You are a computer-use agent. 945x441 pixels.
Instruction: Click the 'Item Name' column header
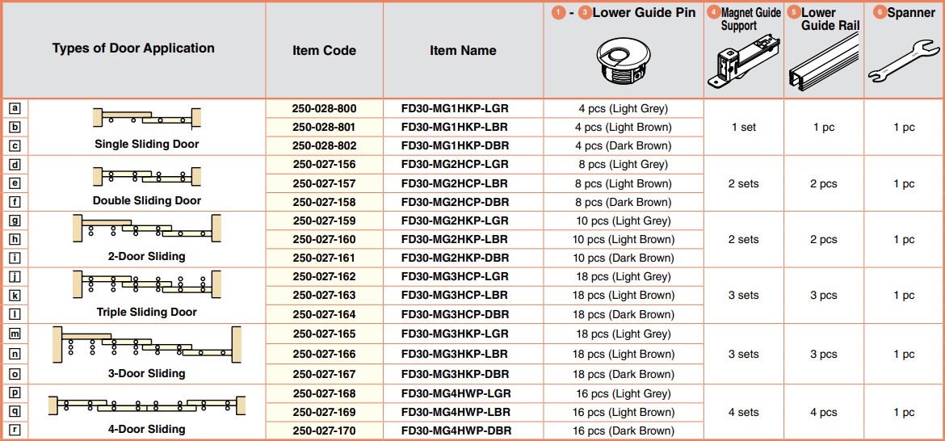pos(463,51)
